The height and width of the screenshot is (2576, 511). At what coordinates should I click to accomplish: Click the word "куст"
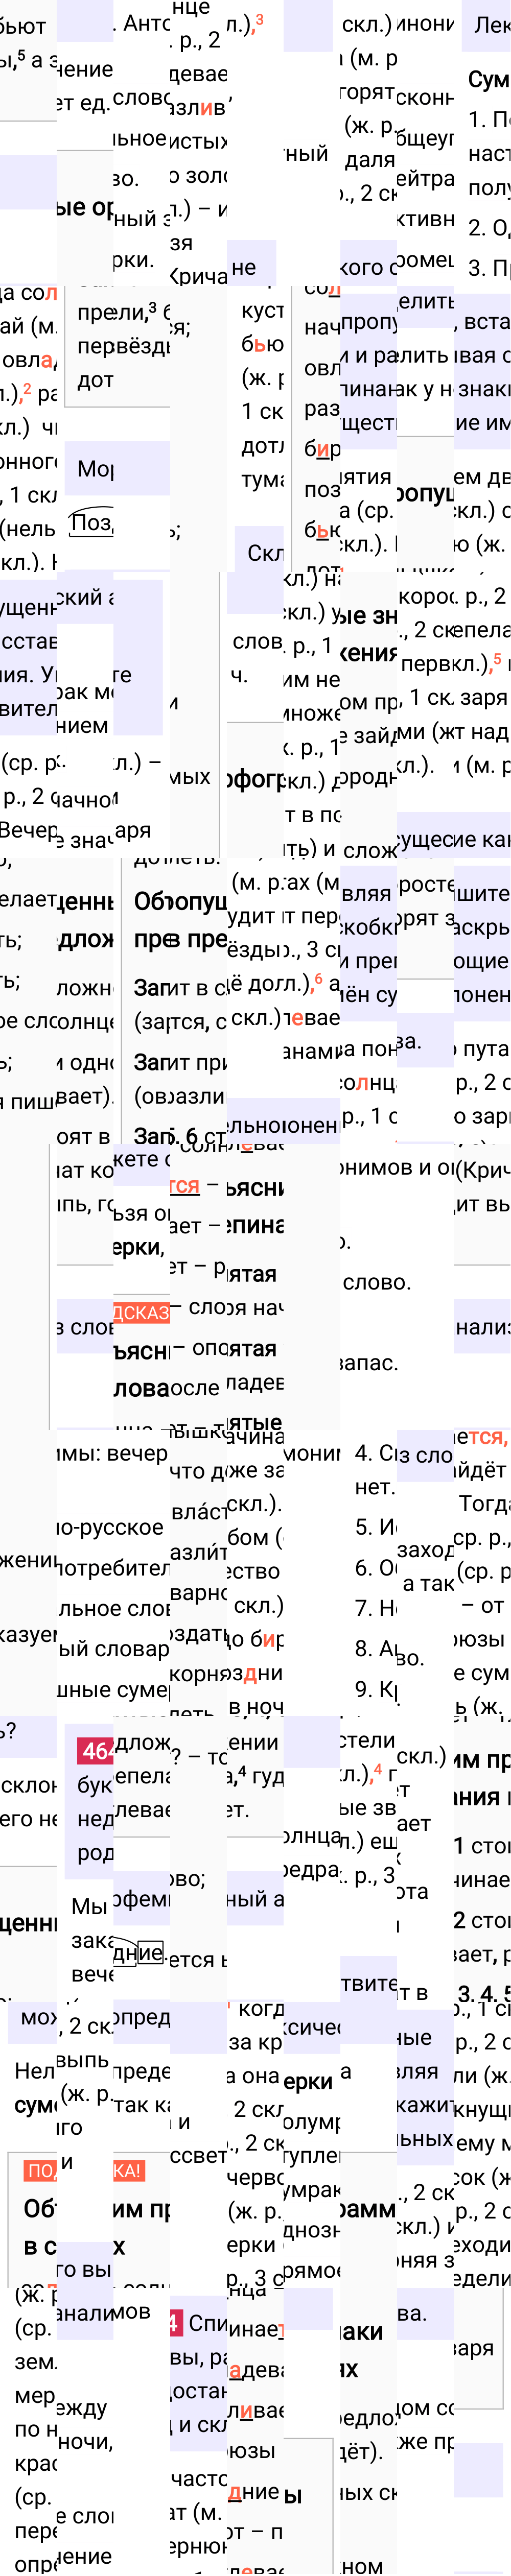point(262,311)
